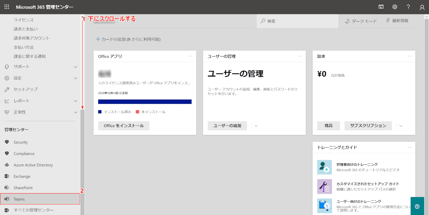
Task: Click the help question mark in header
Action: click(x=408, y=7)
